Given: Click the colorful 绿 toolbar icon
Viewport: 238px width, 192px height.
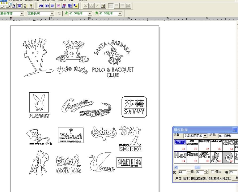Looking at the screenshot, I should pyautogui.click(x=64, y=6).
